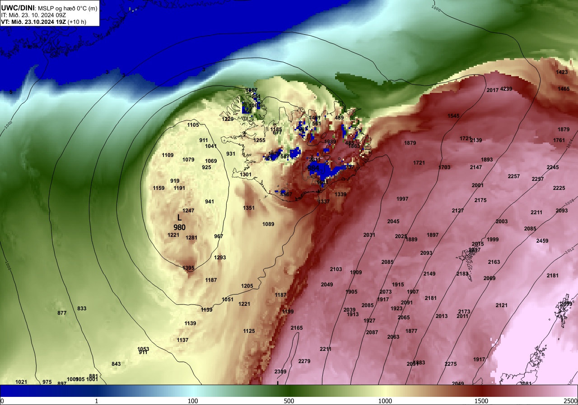578x405 pixels.
Task: Click the height value '1205'
Action: pyautogui.click(x=247, y=286)
